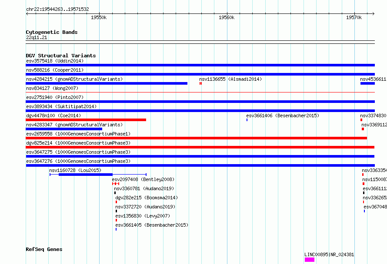Select the magenta LINC00895 gene block
387x264 pixels.
(x=310, y=260)
